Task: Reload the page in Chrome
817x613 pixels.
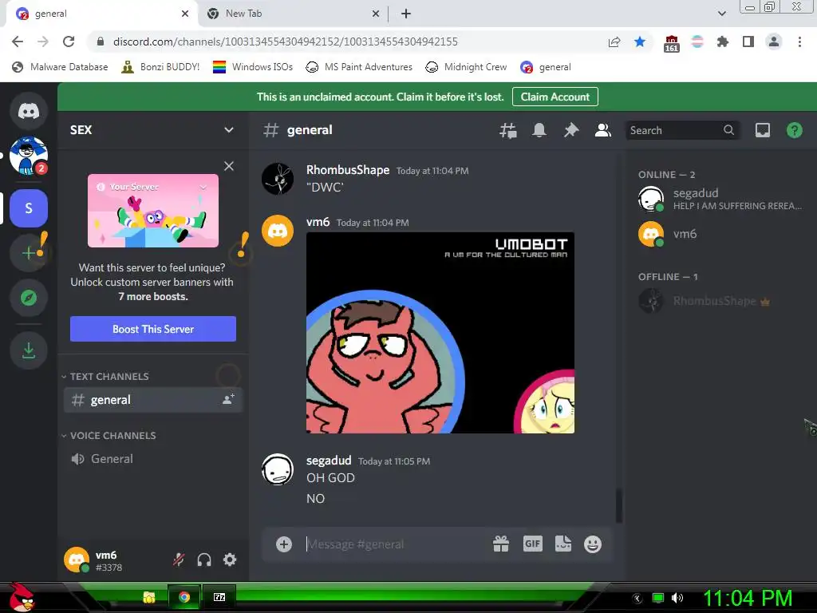Action: (x=69, y=42)
